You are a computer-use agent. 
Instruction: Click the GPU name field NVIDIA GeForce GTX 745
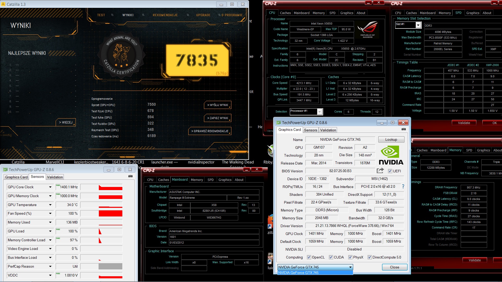point(340,139)
